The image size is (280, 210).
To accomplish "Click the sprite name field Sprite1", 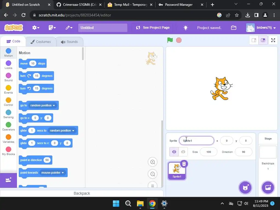I will coord(196,141).
